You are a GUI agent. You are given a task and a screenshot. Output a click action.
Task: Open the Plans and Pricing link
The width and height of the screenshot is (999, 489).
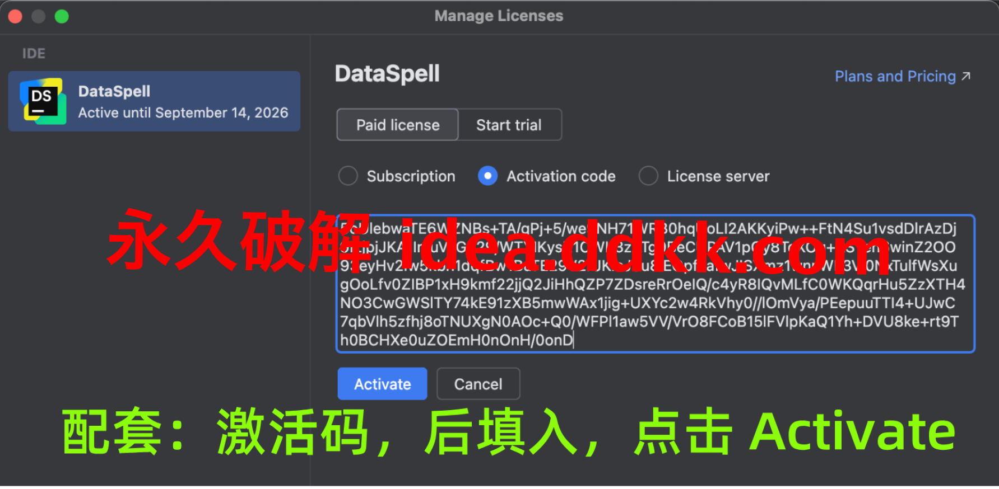[x=895, y=76]
